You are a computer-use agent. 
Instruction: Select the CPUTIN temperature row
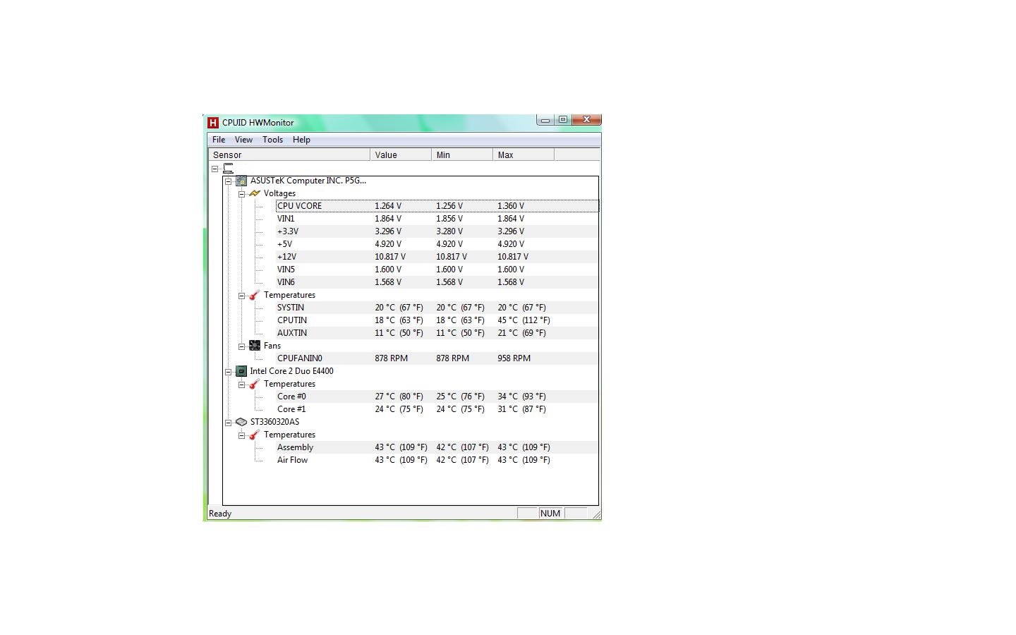[x=437, y=320]
